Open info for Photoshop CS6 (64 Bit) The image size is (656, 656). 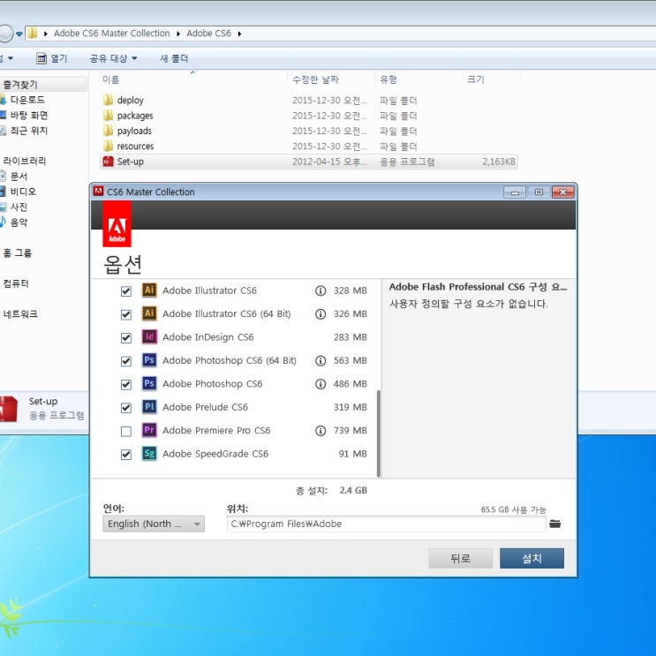tap(320, 360)
